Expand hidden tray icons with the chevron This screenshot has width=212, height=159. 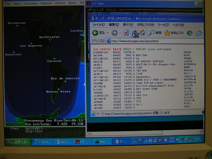(x=178, y=139)
